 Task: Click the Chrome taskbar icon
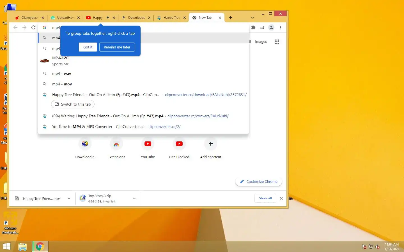(40, 246)
